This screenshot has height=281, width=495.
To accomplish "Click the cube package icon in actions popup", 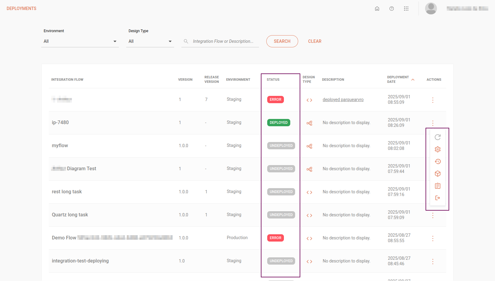I will pos(437,174).
